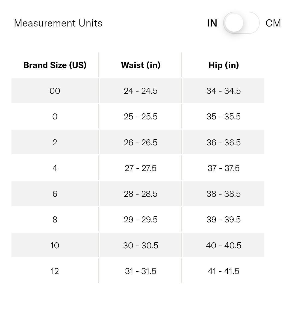Click waist measurement 24 - 24.5

tap(141, 91)
